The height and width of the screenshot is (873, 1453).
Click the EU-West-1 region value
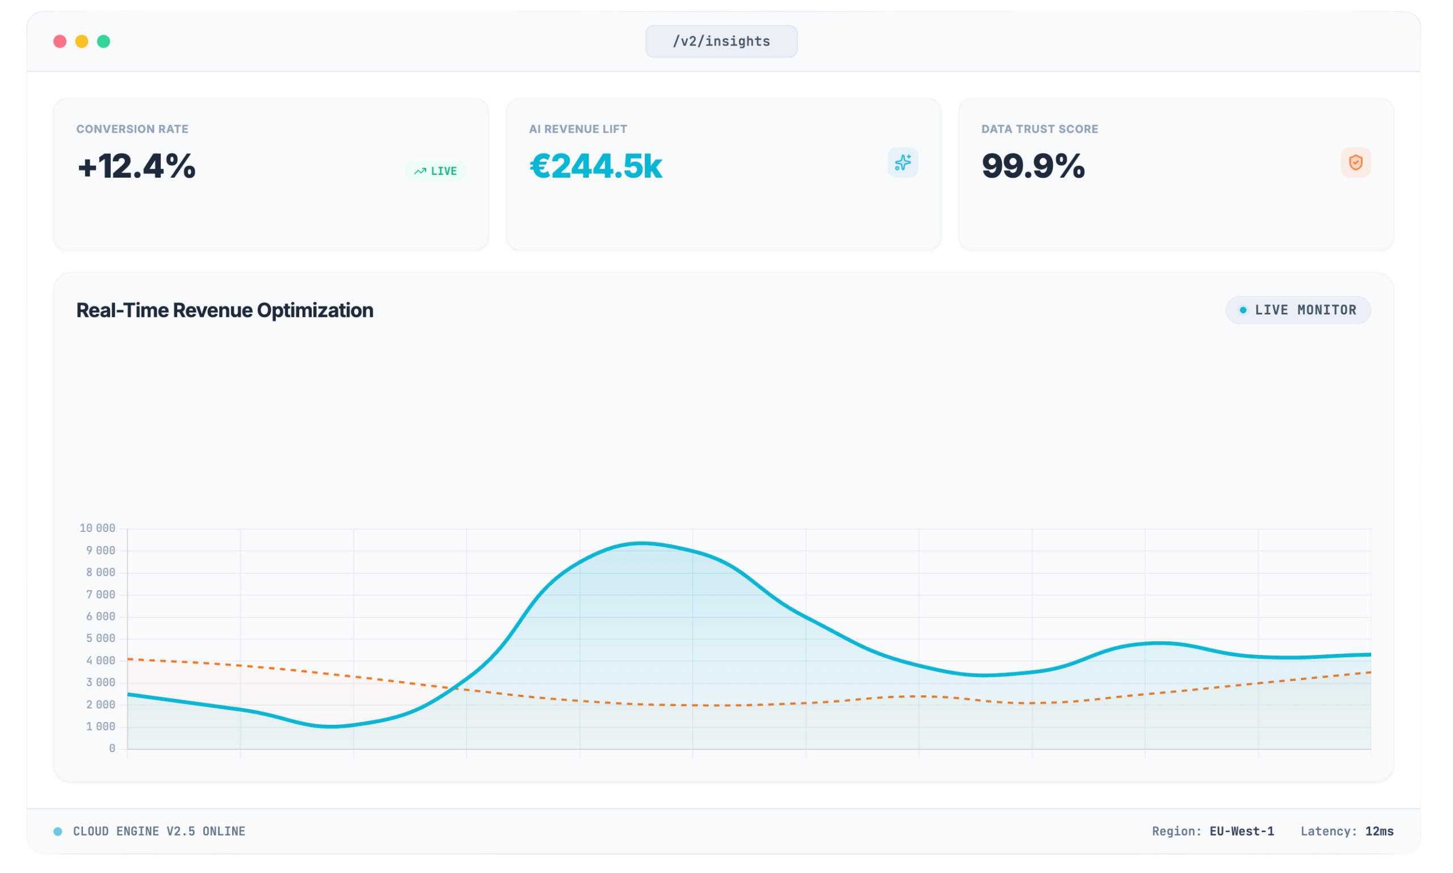pos(1241,831)
